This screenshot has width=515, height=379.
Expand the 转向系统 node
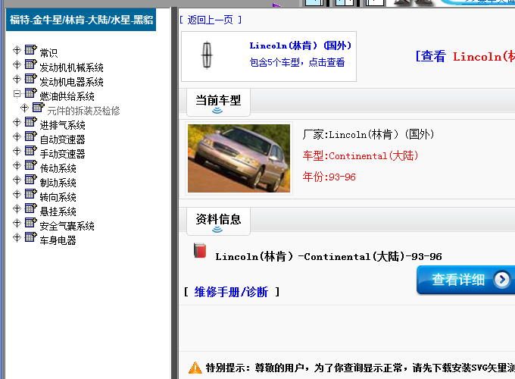pos(17,194)
